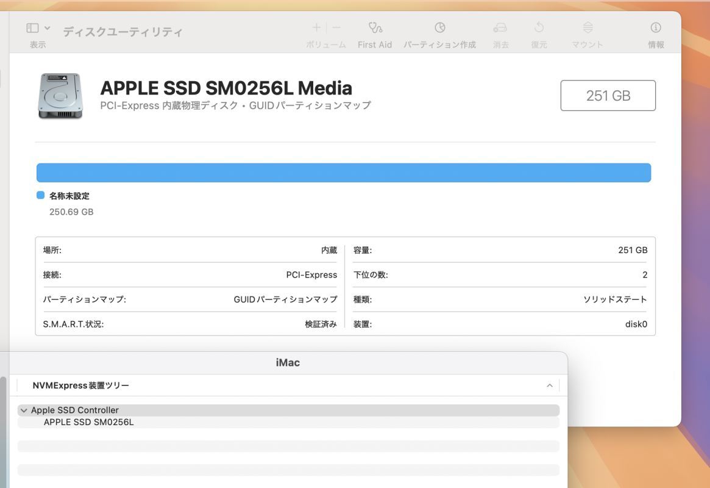Image resolution: width=710 pixels, height=488 pixels.
Task: Click the 消去 erase disk icon
Action: 500,27
